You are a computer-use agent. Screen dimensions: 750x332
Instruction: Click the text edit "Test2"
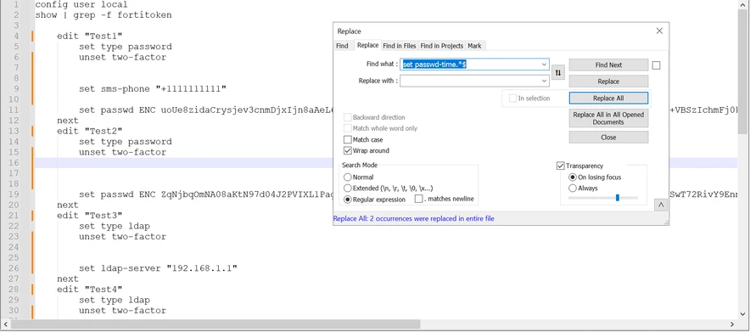point(90,131)
